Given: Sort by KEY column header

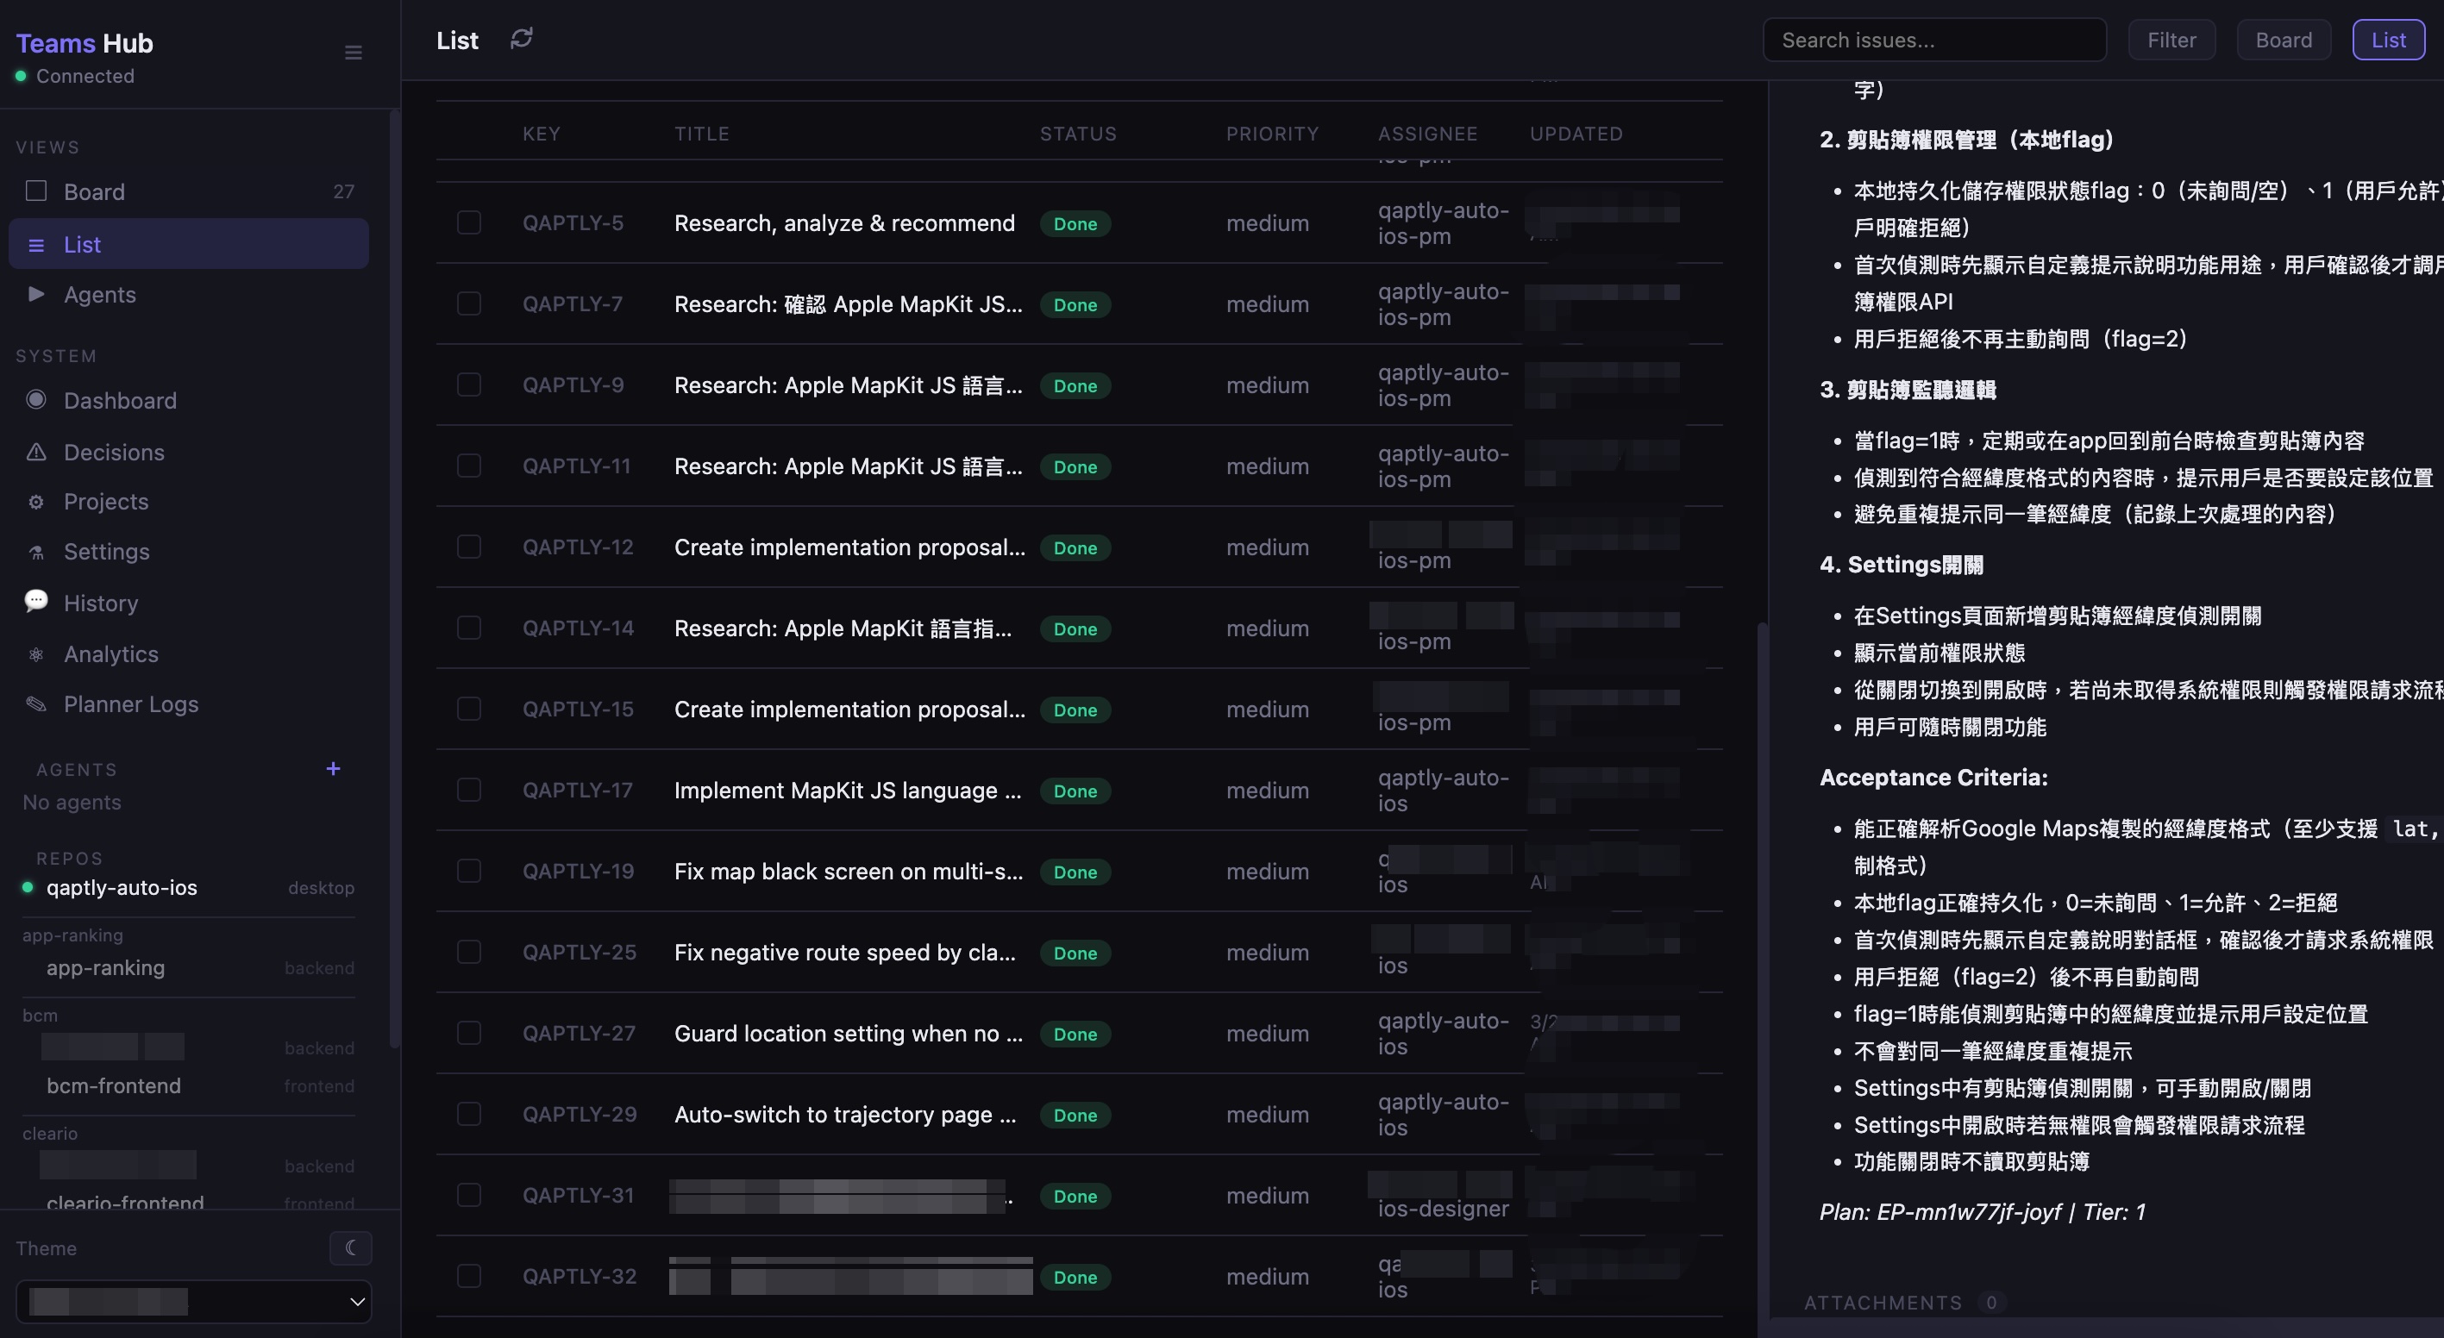Looking at the screenshot, I should pos(541,134).
